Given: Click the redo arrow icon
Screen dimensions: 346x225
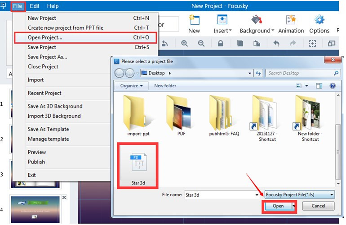Looking at the screenshot, I should 293,43.
